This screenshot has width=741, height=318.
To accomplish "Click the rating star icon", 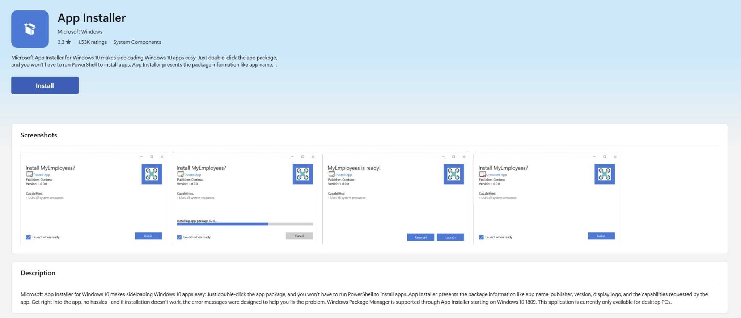I will (x=68, y=42).
